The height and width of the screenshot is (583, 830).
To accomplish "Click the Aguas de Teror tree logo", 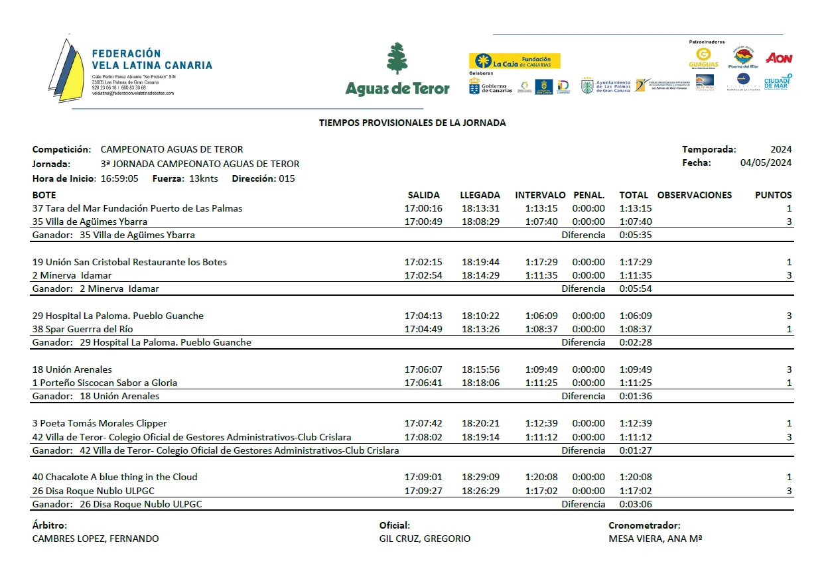I will click(397, 69).
